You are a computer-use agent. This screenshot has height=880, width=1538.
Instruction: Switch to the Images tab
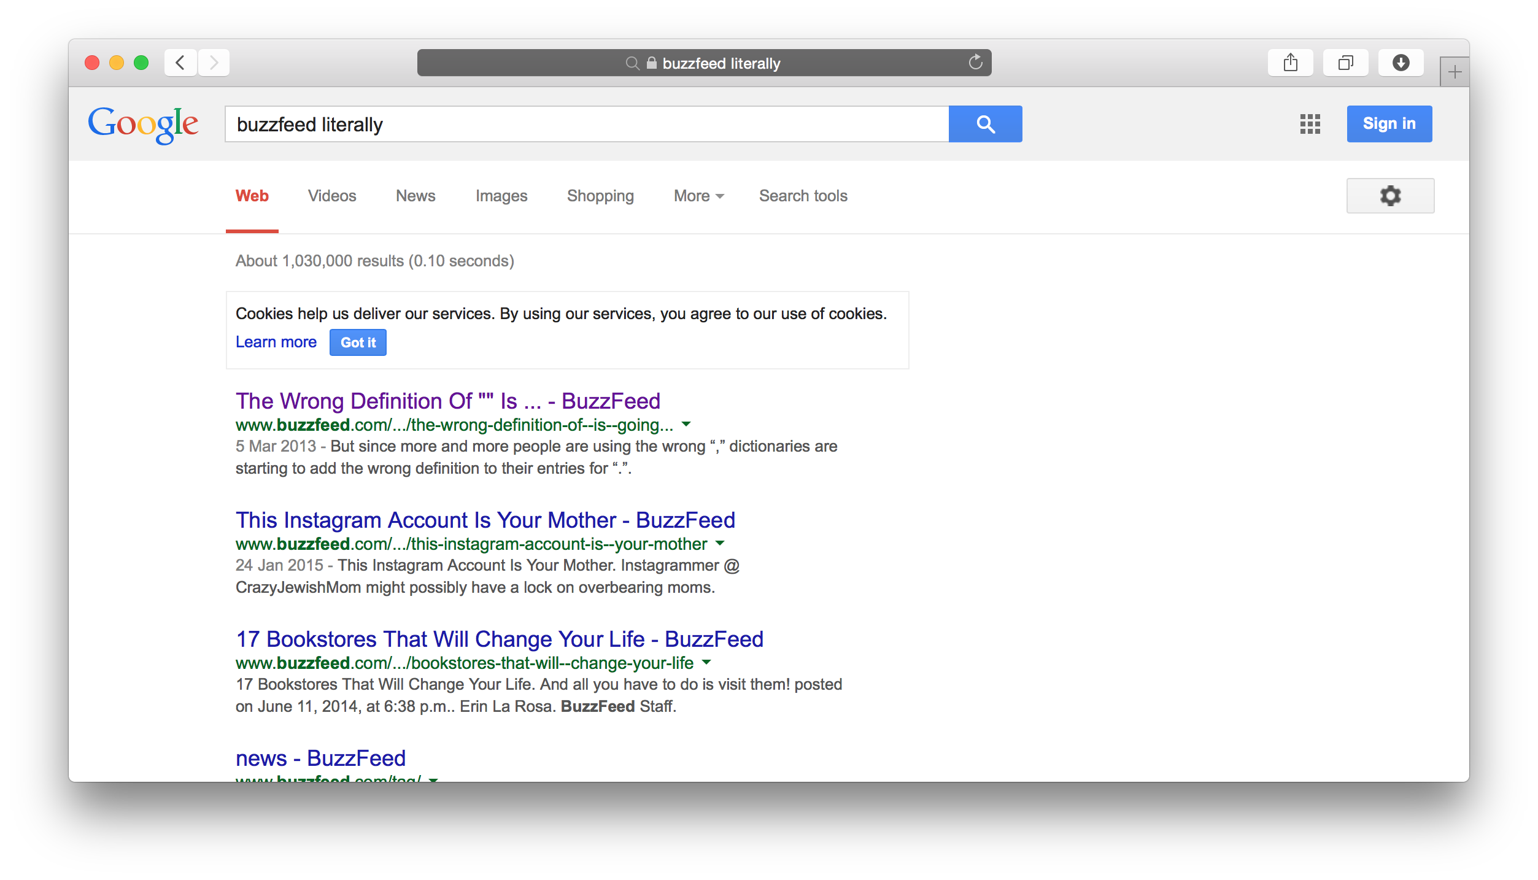(501, 196)
